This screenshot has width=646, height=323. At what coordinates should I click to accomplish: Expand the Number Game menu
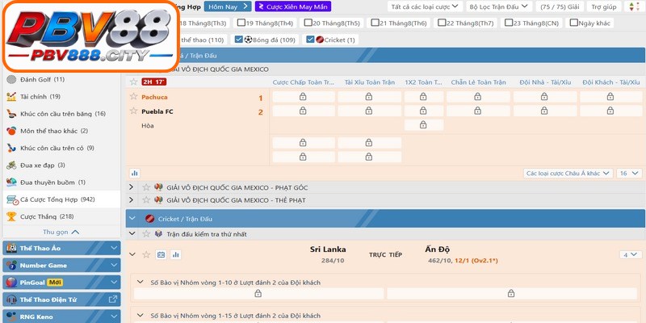(x=62, y=266)
